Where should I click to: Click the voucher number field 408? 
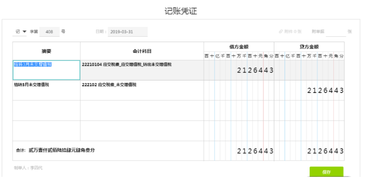(49, 32)
